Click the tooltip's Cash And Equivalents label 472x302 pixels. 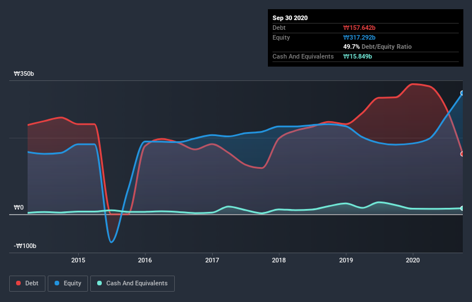pos(303,56)
